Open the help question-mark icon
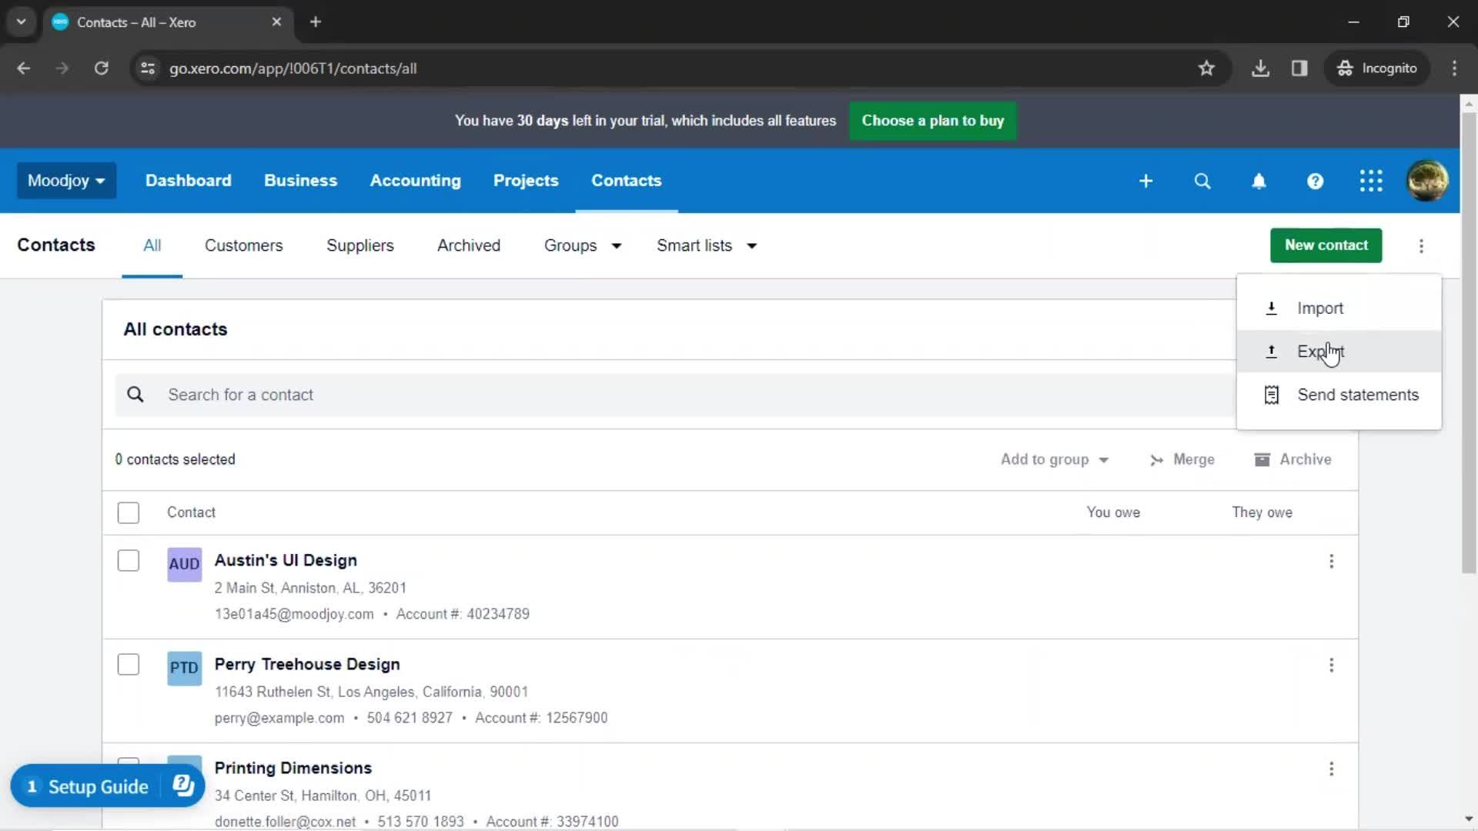Viewport: 1478px width, 831px height. coord(1315,181)
